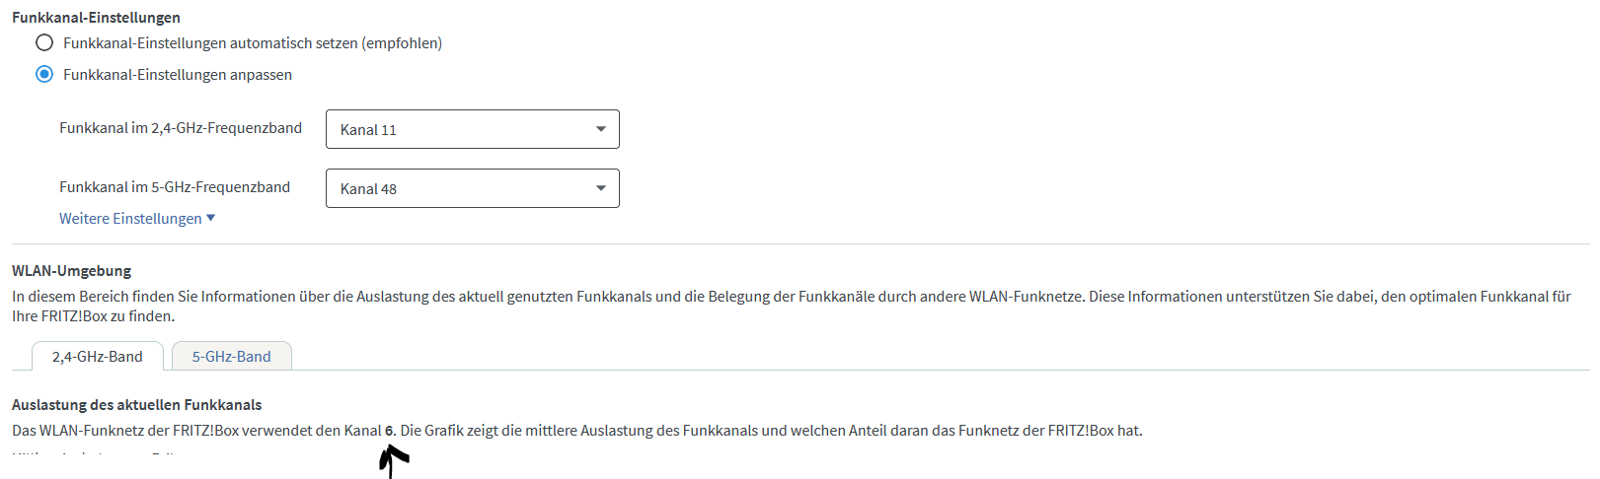Click the 'Funkkanal-Einstellungen anpassen' label text
The width and height of the screenshot is (1600, 479).
178,75
